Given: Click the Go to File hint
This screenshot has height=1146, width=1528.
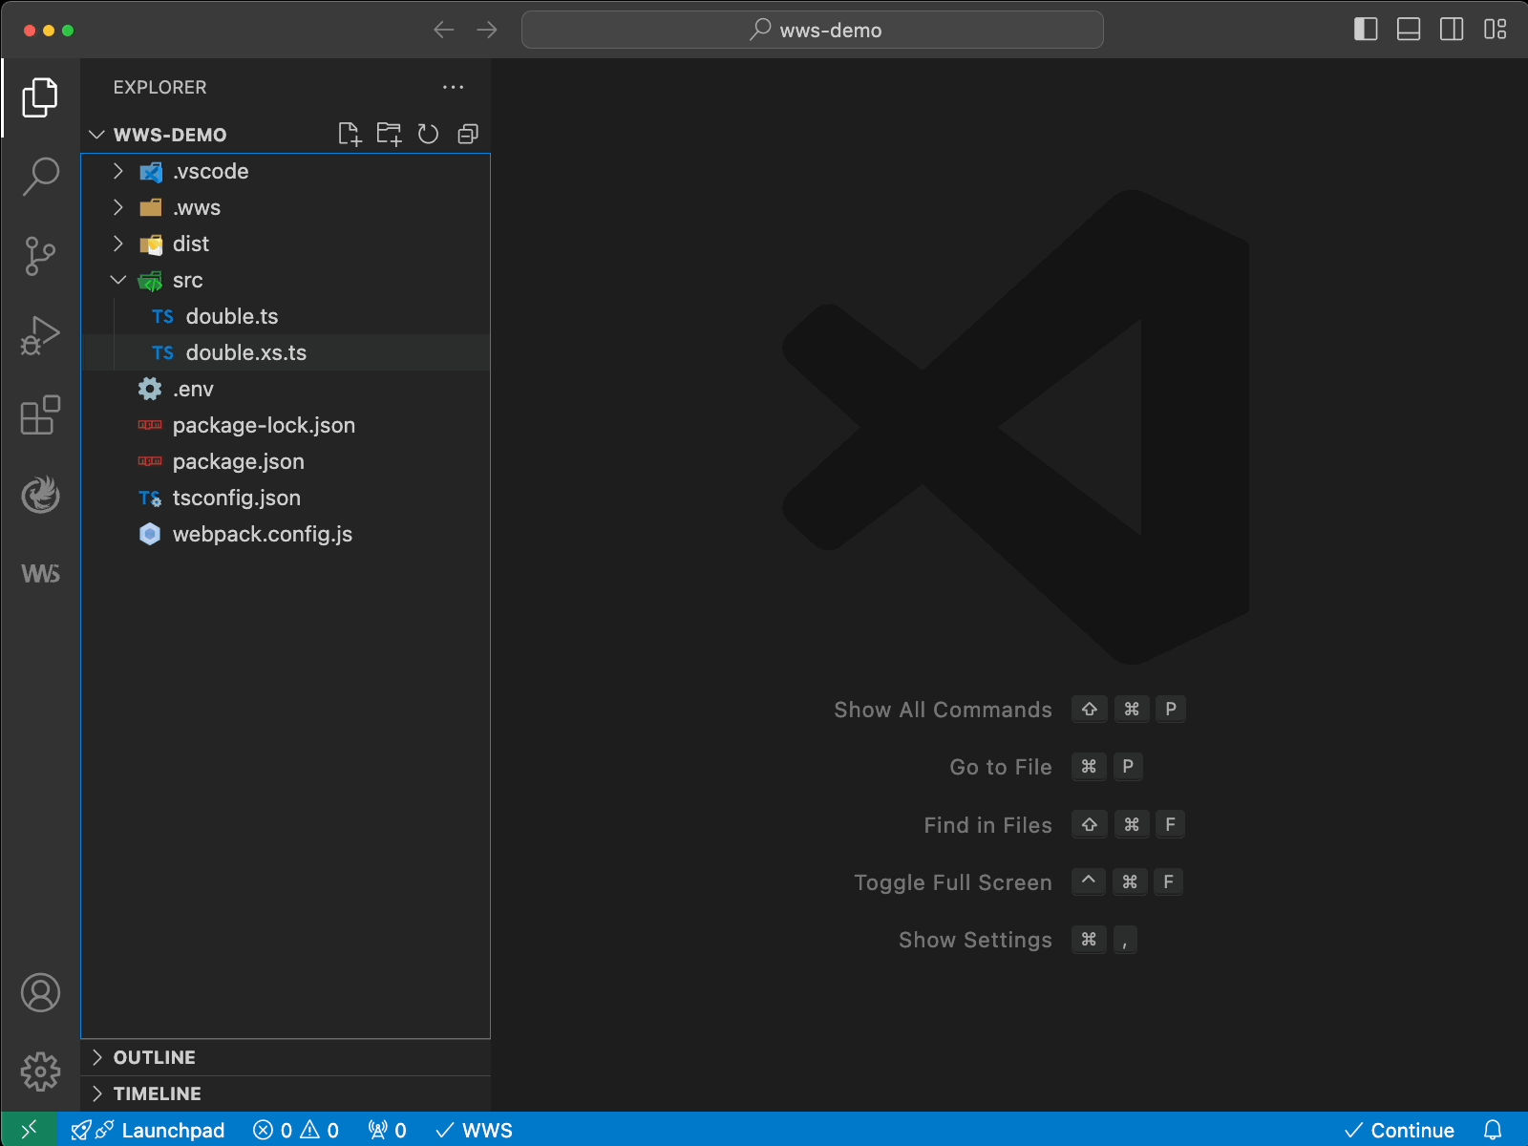Looking at the screenshot, I should [1000, 767].
